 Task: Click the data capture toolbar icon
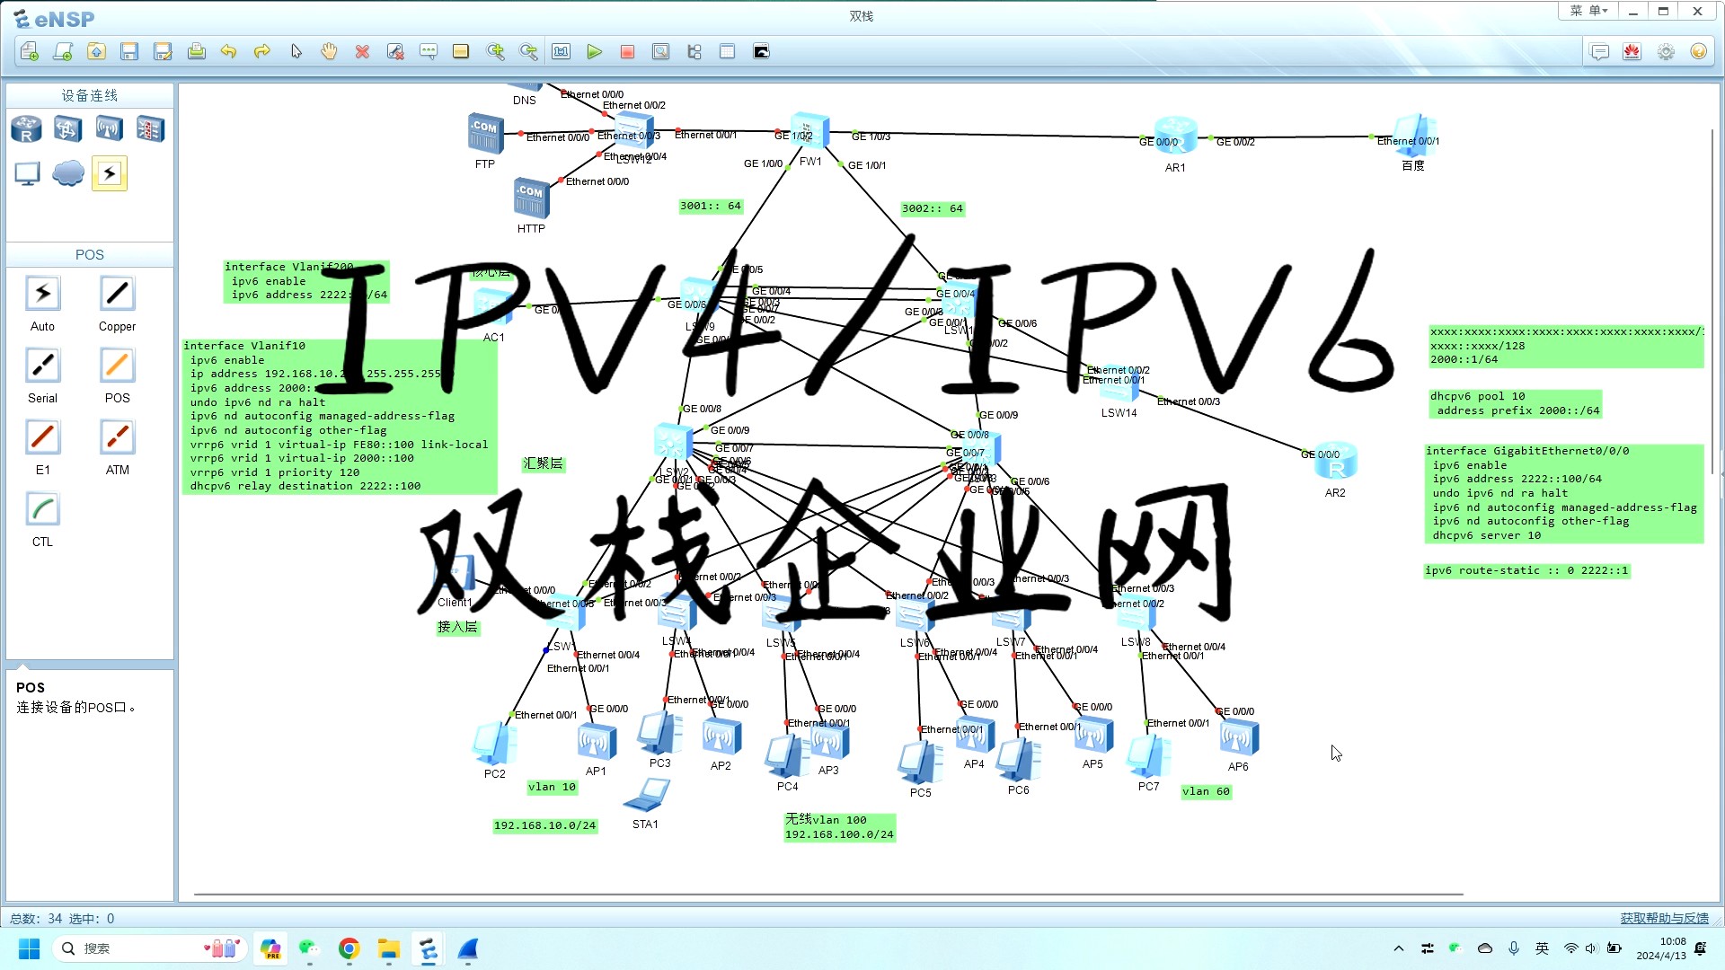[x=660, y=51]
